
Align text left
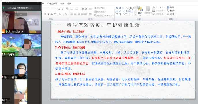(x=72, y=14)
